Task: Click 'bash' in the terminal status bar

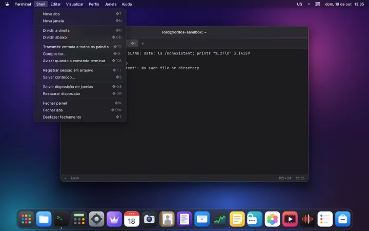Action: pyautogui.click(x=75, y=178)
